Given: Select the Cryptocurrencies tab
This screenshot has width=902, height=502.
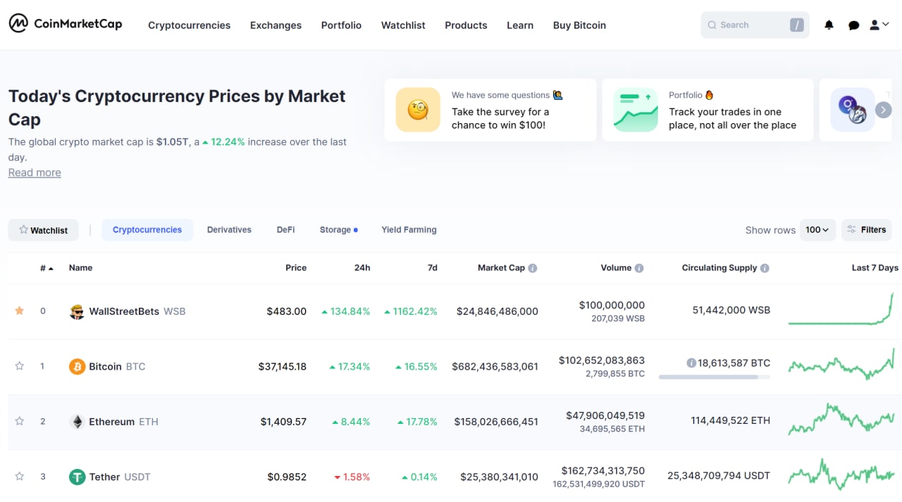Looking at the screenshot, I should pyautogui.click(x=147, y=230).
